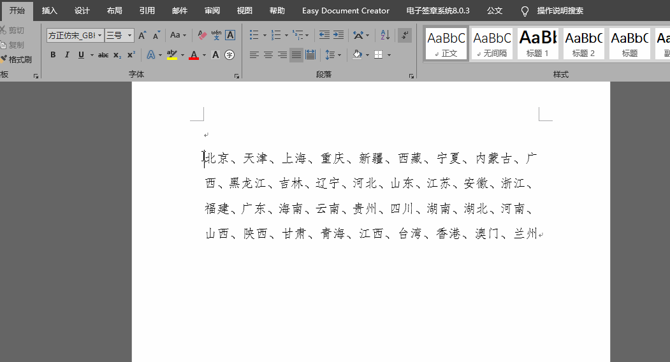
Task: Apply the 标题 1 style
Action: [x=537, y=43]
